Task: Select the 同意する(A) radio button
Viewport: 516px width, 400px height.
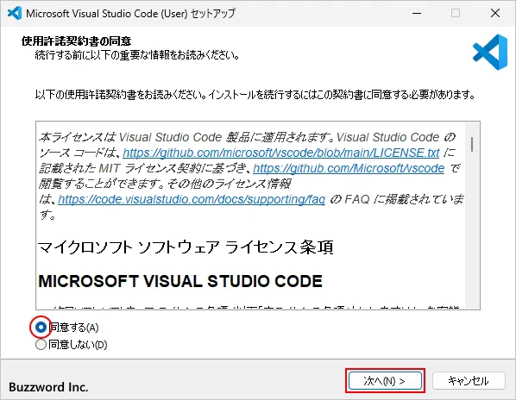Action: point(41,328)
